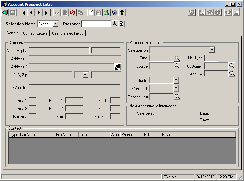This screenshot has width=244, height=181.
Task: Expand the state dropdown in C, S, Zip
Action: click(85, 75)
